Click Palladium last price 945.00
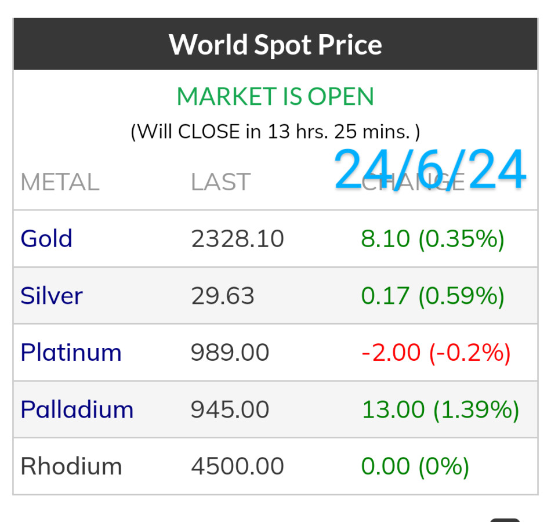The image size is (551, 522). [230, 409]
